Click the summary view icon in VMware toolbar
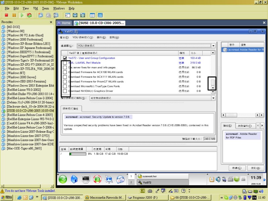This screenshot has width=268, height=201. pyautogui.click(x=92, y=15)
